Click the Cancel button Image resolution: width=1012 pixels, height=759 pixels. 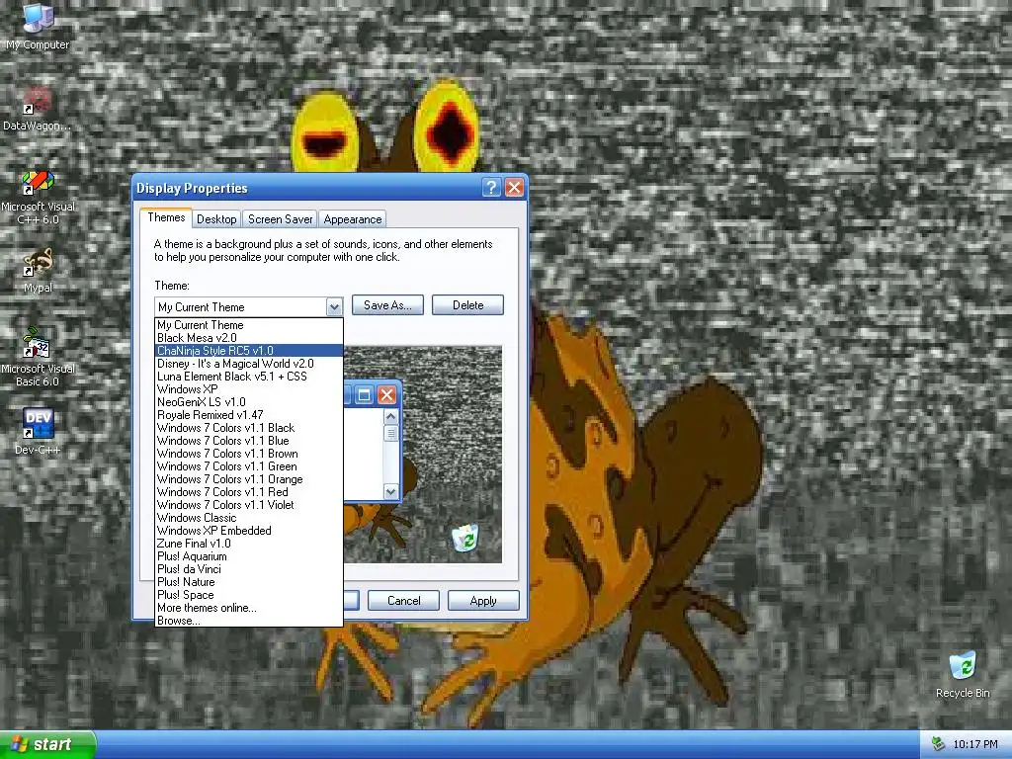pyautogui.click(x=403, y=601)
